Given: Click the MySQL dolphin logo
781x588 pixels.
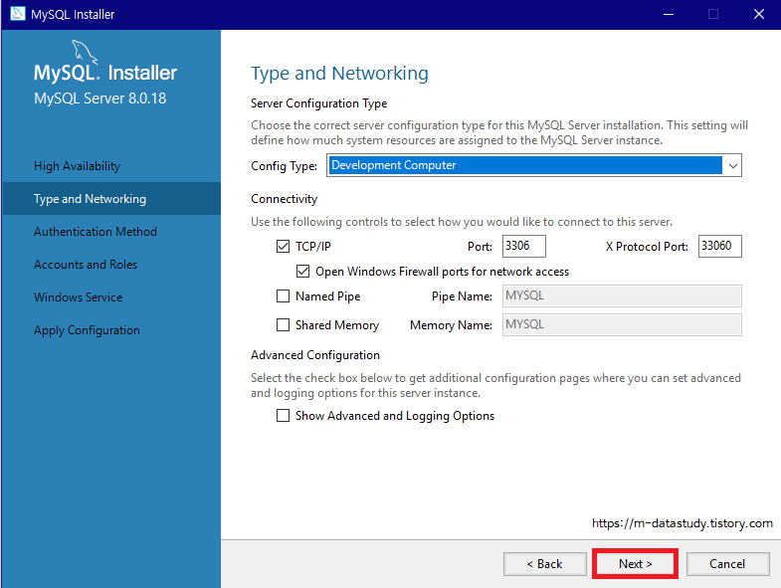Looking at the screenshot, I should (85, 52).
